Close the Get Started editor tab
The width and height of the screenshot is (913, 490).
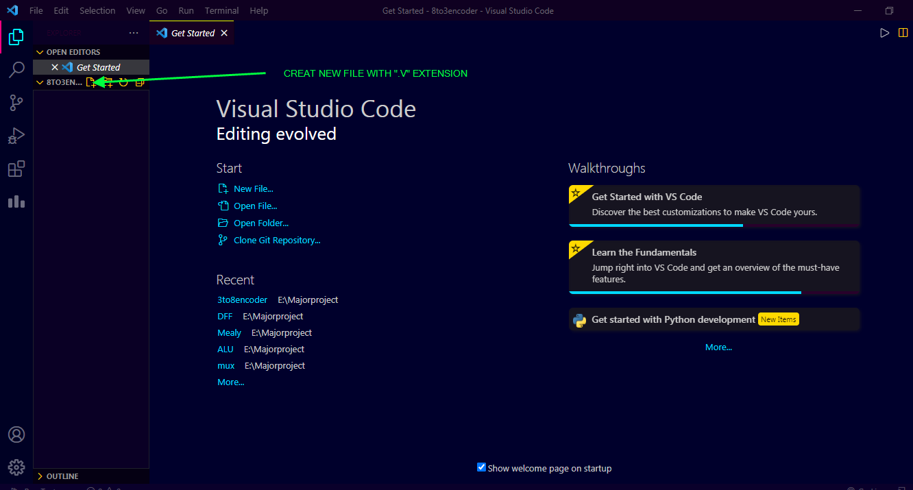(224, 33)
